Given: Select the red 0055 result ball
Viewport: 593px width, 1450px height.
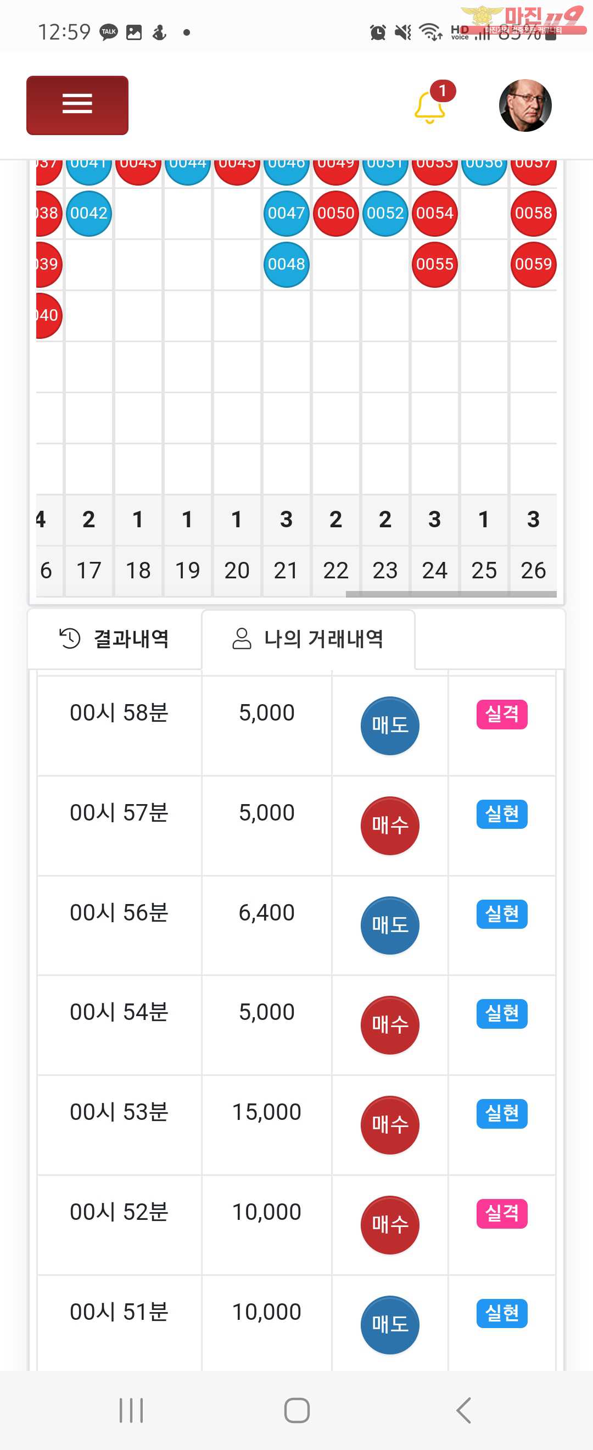Looking at the screenshot, I should pos(435,265).
